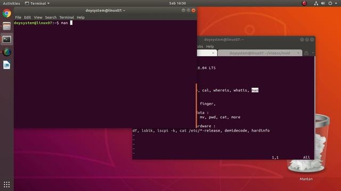Click 'whereis,' in back terminal text

[x=222, y=90]
